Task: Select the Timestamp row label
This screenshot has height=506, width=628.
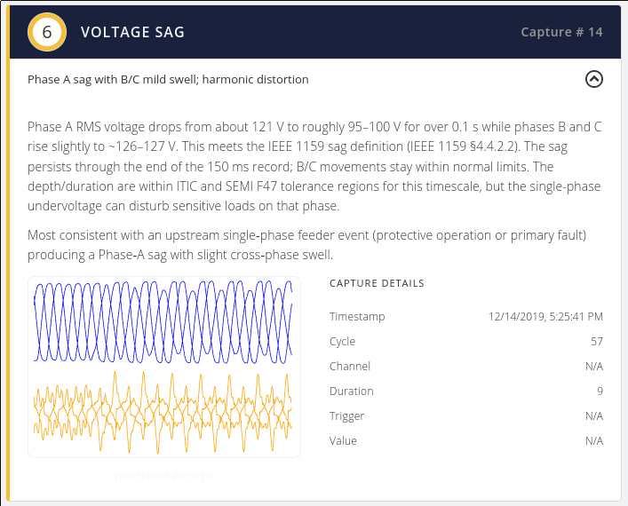Action: [357, 316]
